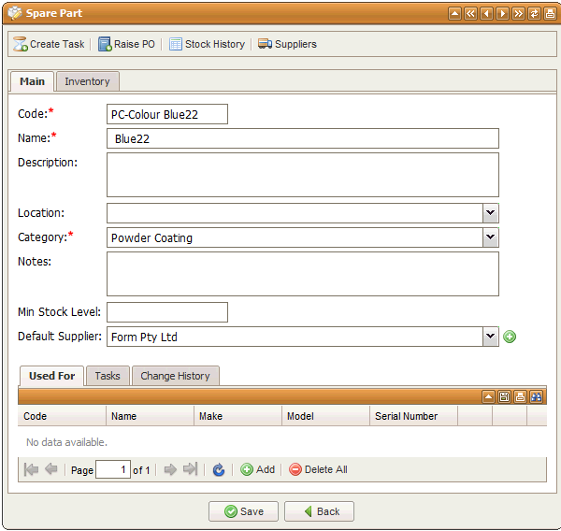Click the Save button
This screenshot has width=561, height=531.
tap(243, 511)
